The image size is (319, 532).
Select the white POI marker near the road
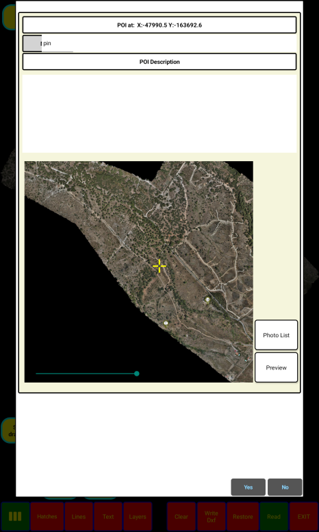[x=207, y=300]
